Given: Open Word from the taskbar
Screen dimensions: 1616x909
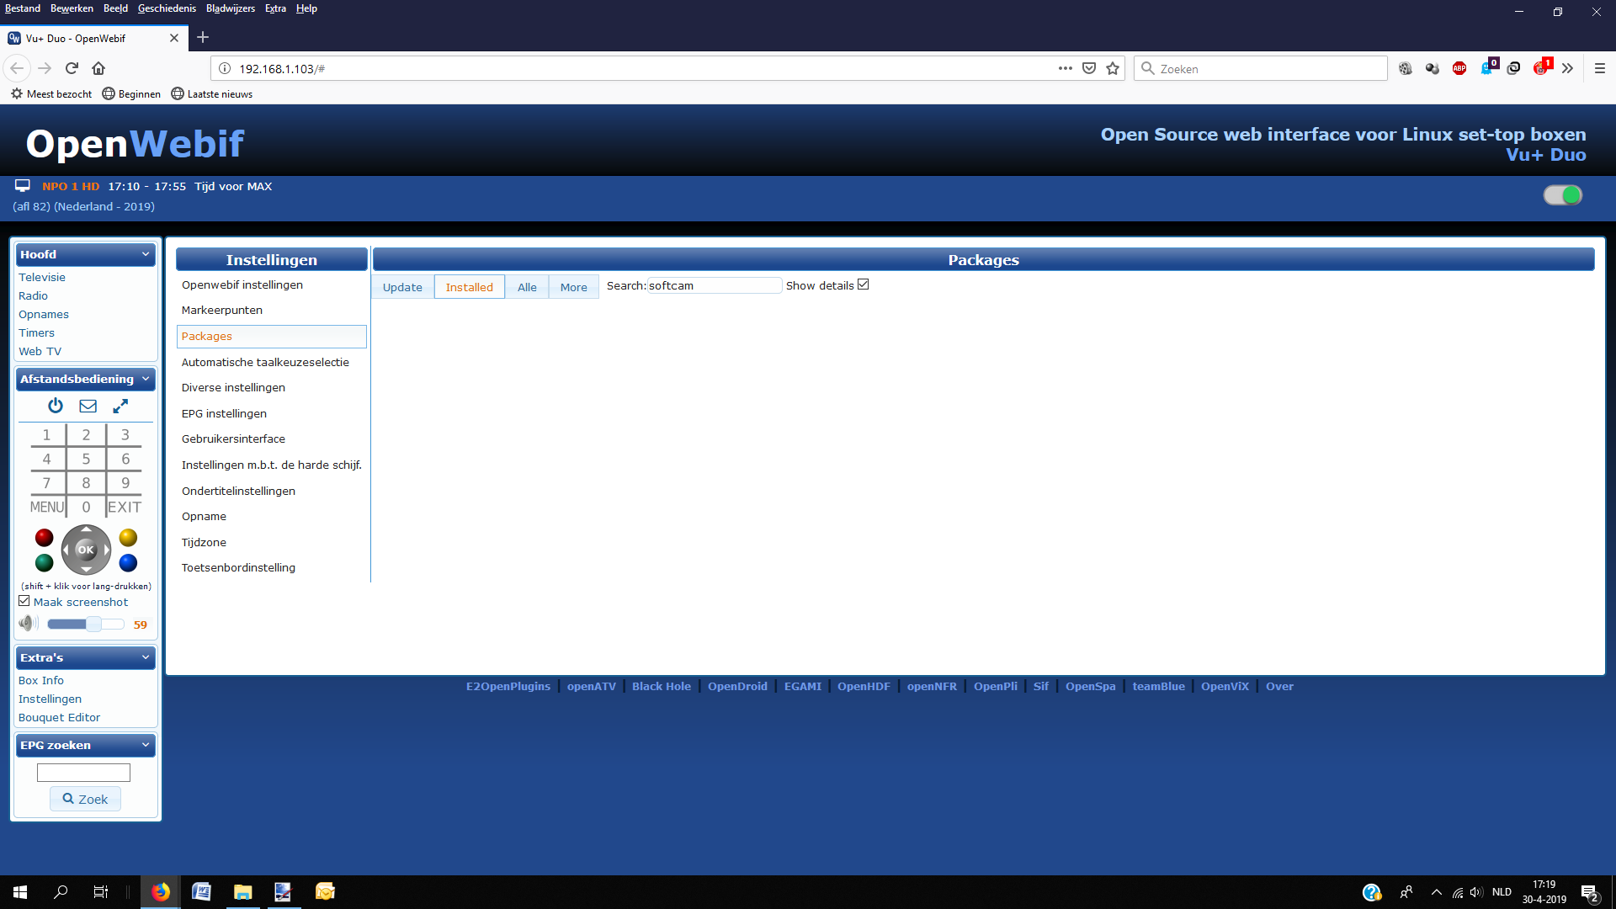Looking at the screenshot, I should (x=201, y=891).
